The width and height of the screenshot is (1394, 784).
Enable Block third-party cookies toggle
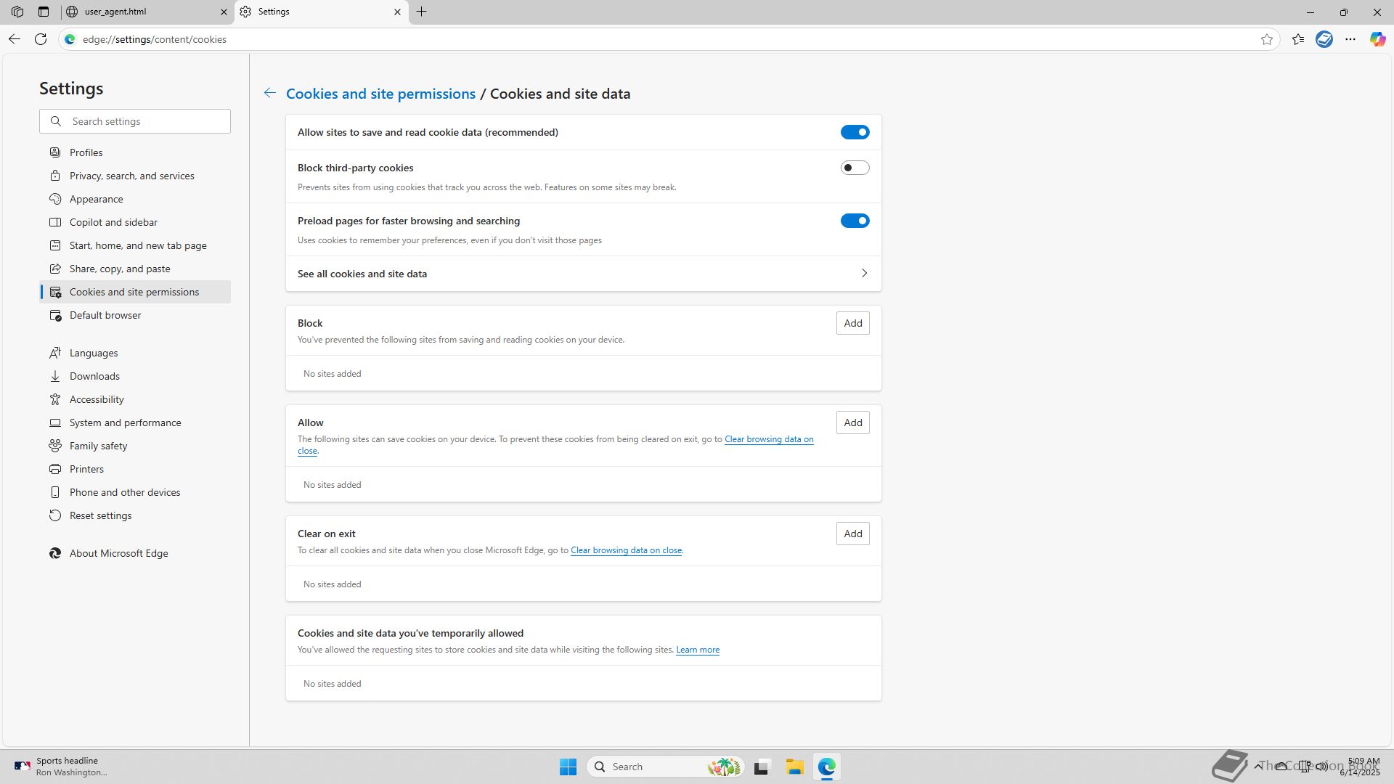855,168
